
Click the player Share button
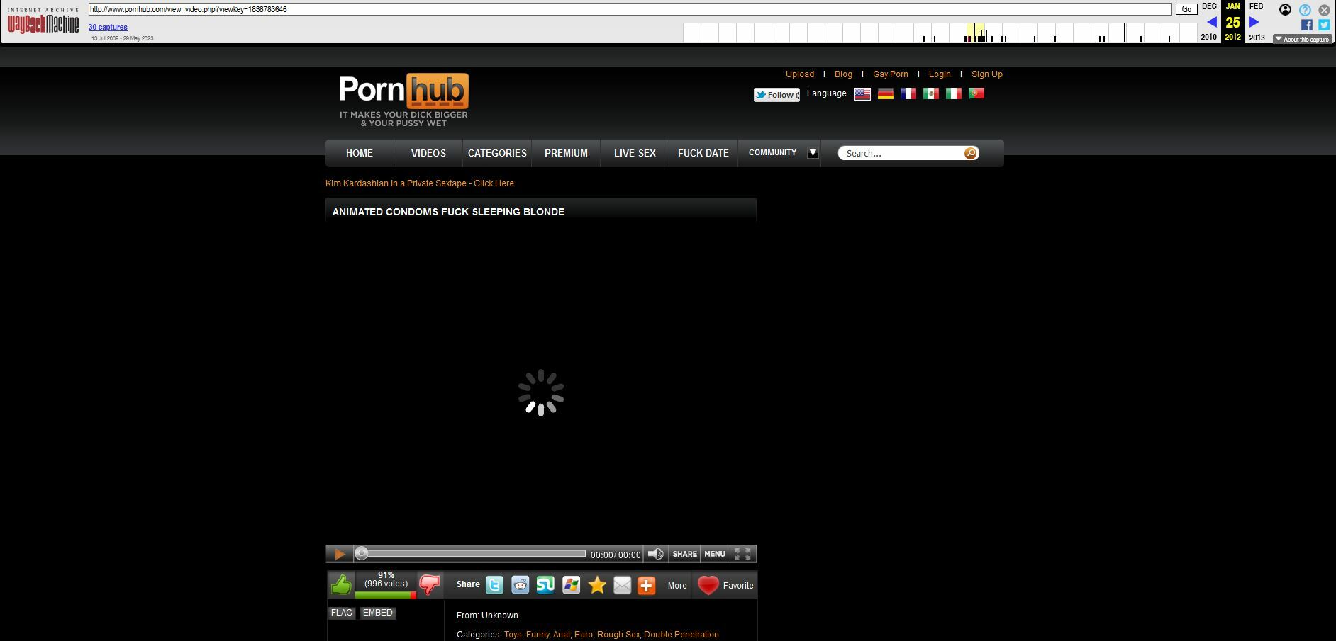click(684, 554)
